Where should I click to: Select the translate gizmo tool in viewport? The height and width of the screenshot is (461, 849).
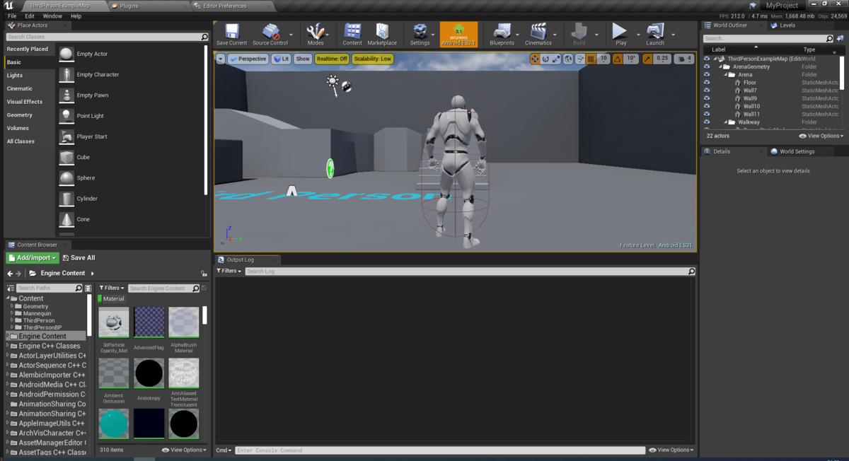(535, 59)
